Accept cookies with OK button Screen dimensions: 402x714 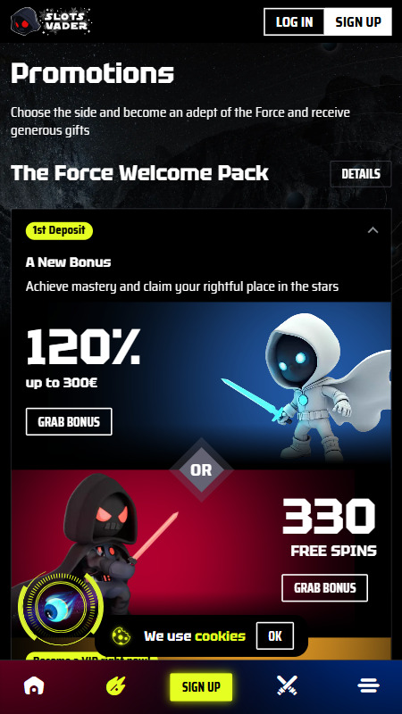point(275,635)
